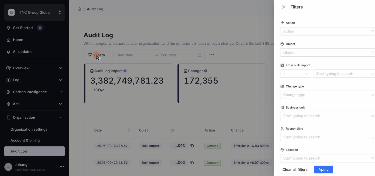Viewport: 375px width, 176px height.
Task: Expand the Change type dropdown
Action: 328,95
